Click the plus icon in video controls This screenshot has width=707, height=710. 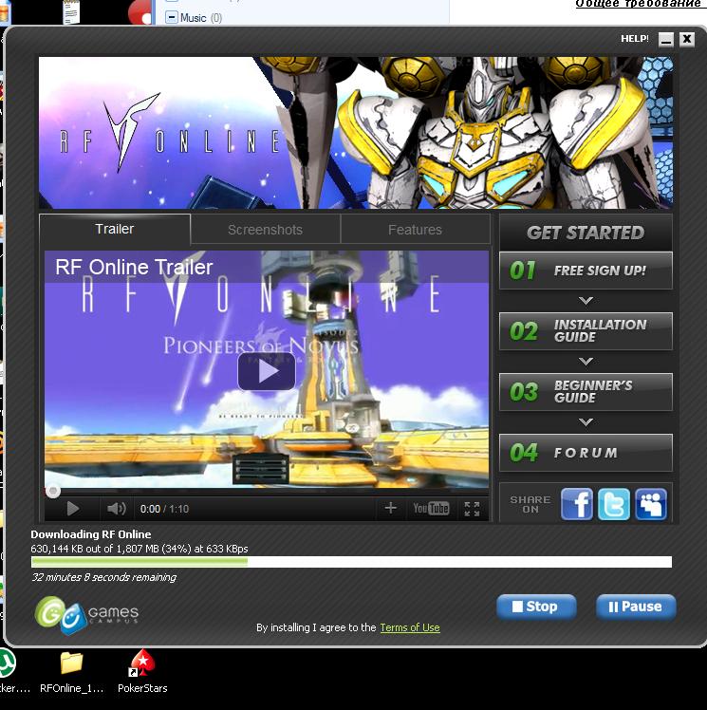tap(391, 508)
